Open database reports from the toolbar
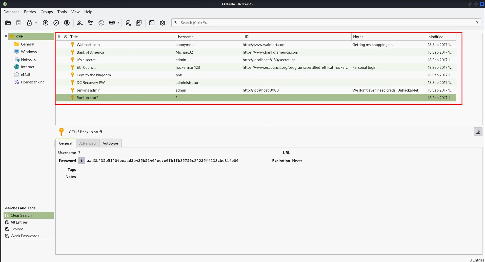This screenshot has width=485, height=262. (139, 23)
